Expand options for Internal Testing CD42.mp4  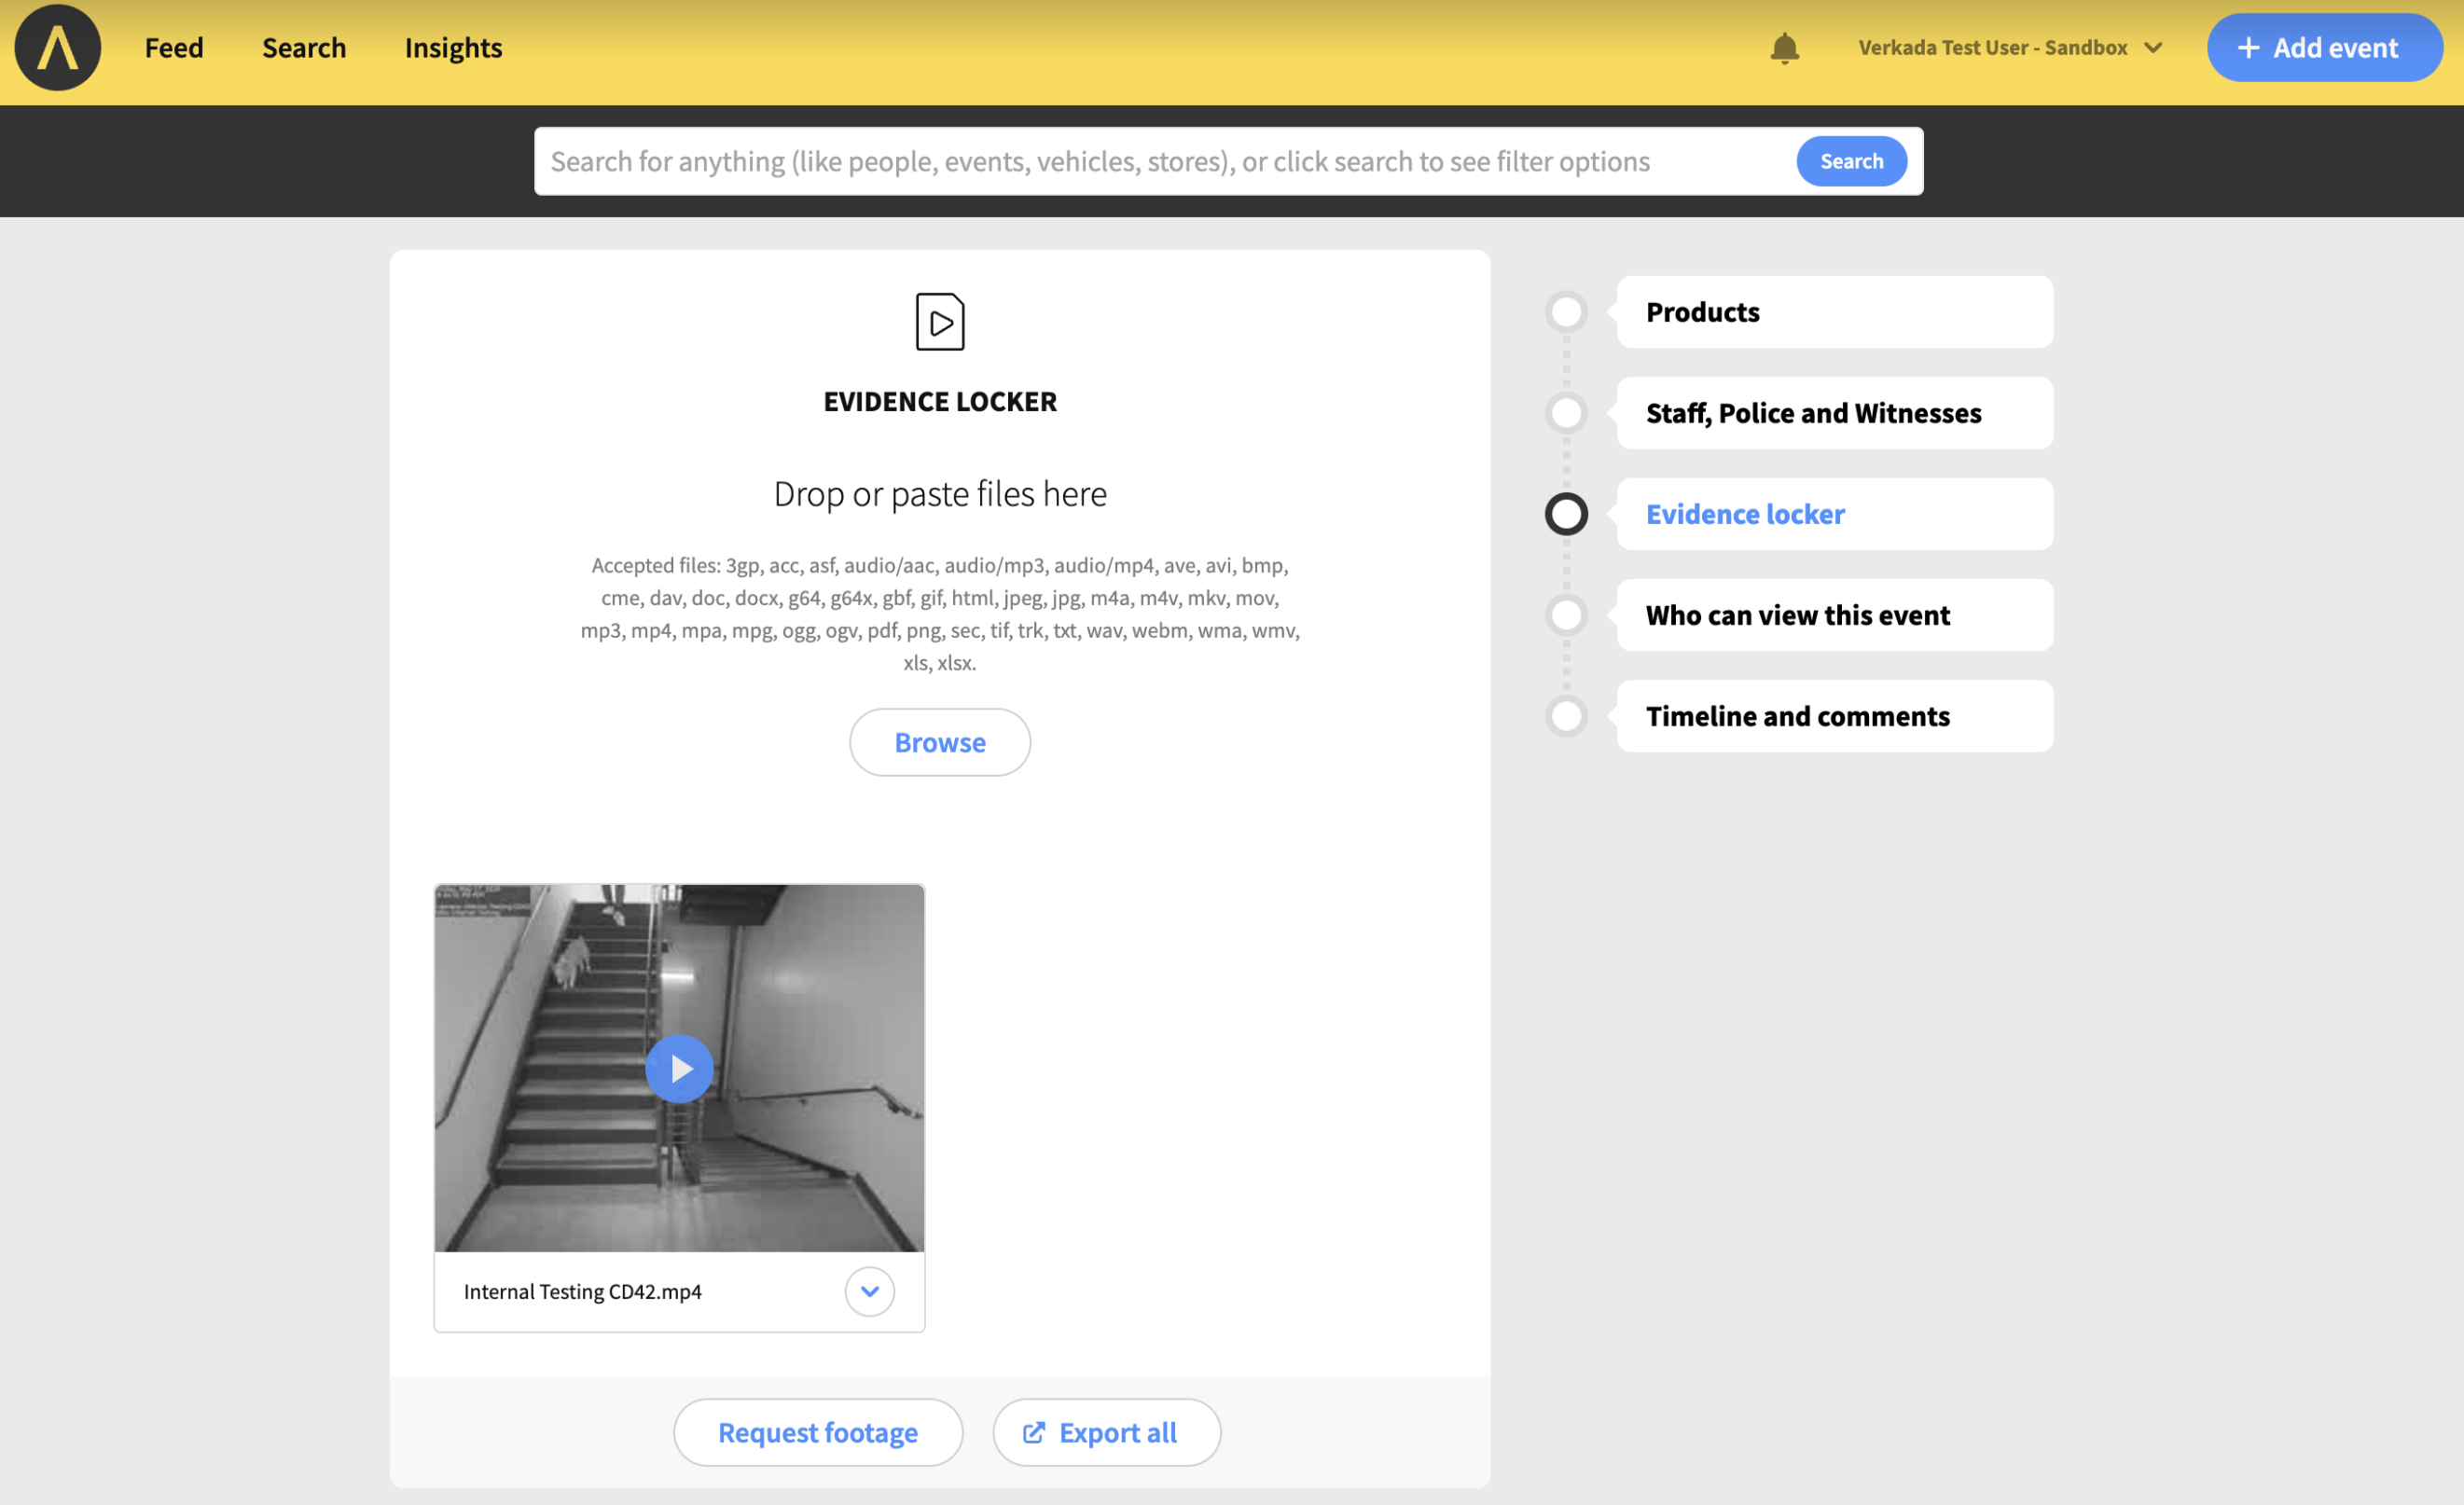pos(869,1291)
